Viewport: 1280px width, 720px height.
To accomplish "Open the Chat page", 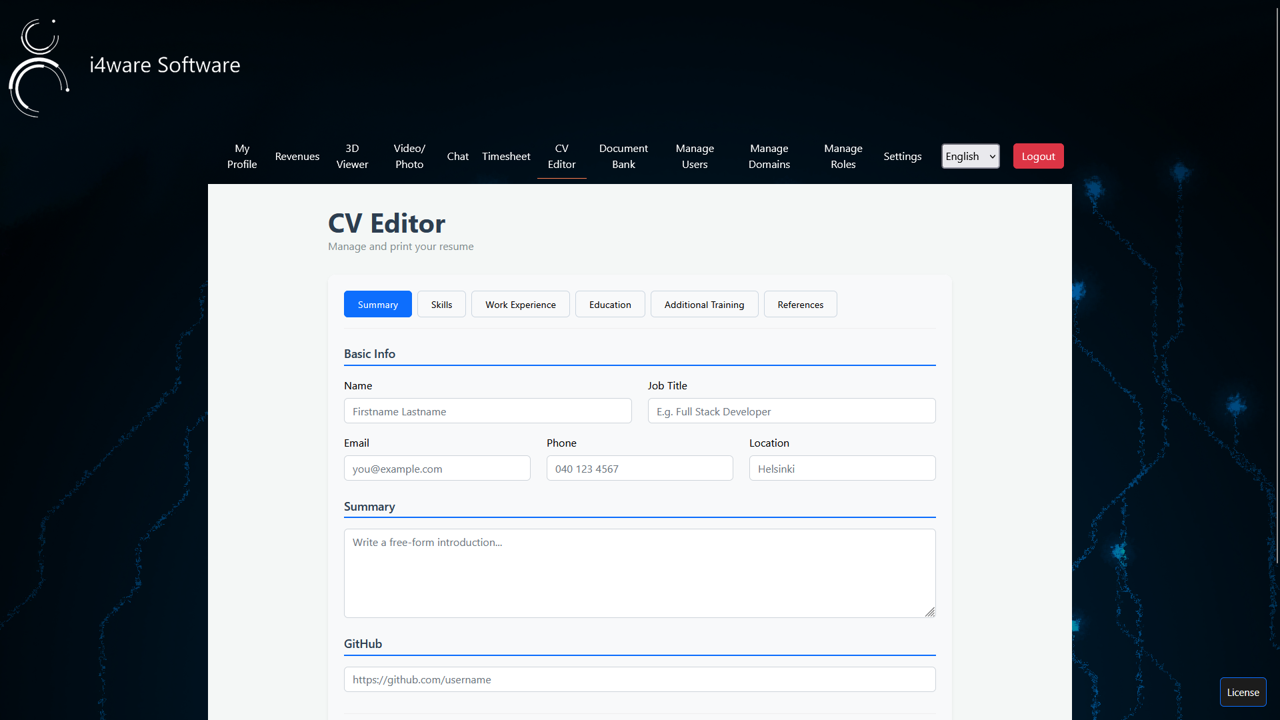I will [458, 156].
